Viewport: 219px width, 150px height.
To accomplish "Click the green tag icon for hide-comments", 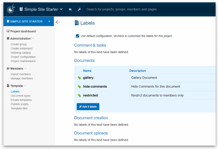I will point(79,87).
